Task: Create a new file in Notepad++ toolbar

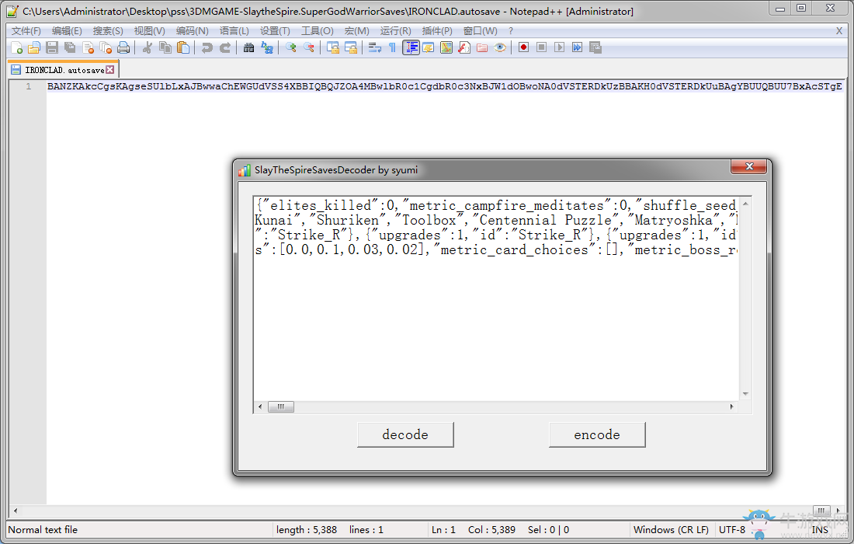Action: 16,48
